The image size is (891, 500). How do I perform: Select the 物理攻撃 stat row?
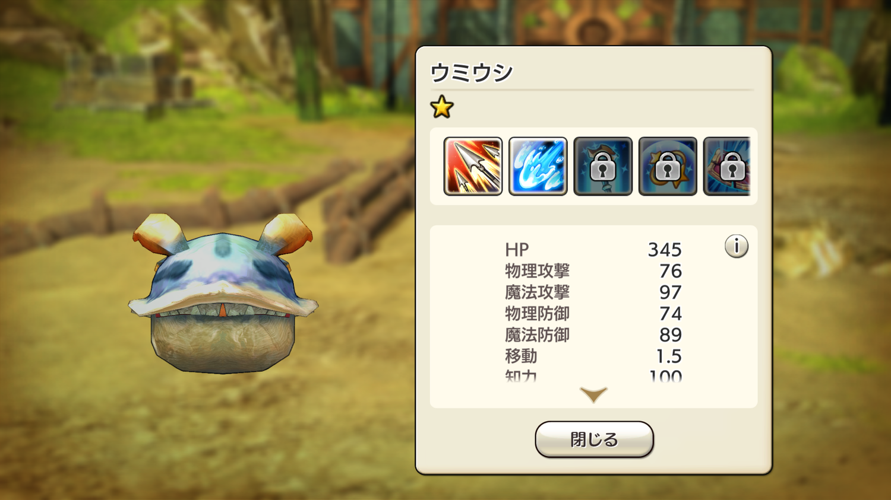(593, 271)
